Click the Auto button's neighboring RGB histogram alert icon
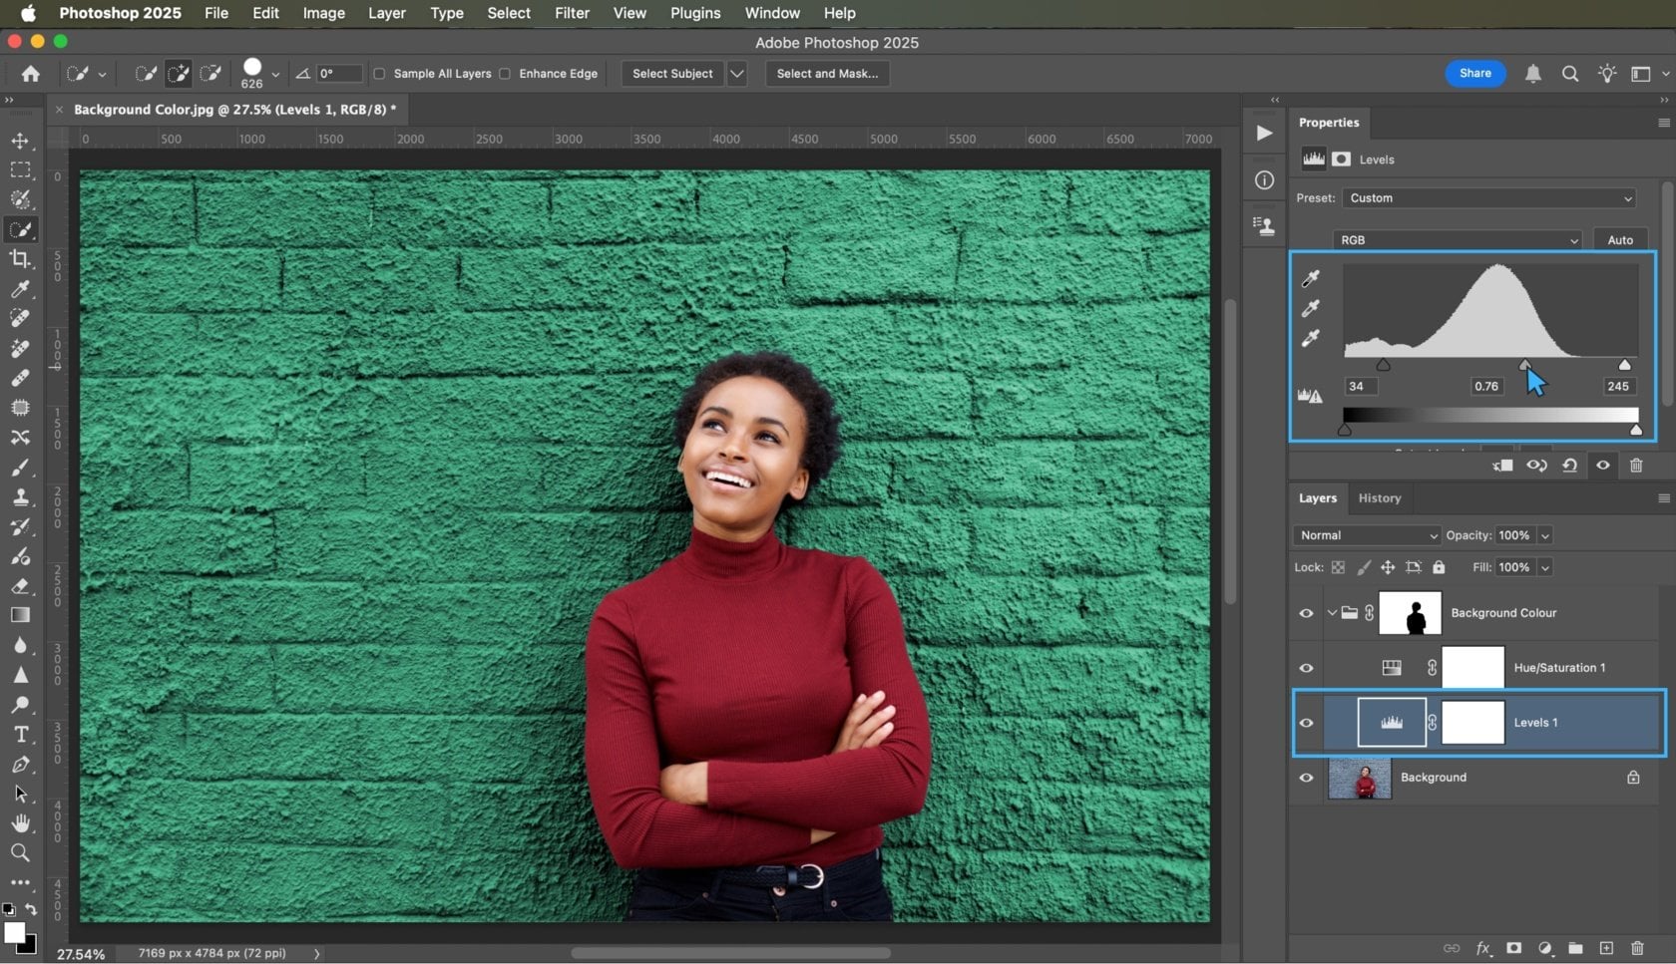The width and height of the screenshot is (1676, 964). point(1310,396)
